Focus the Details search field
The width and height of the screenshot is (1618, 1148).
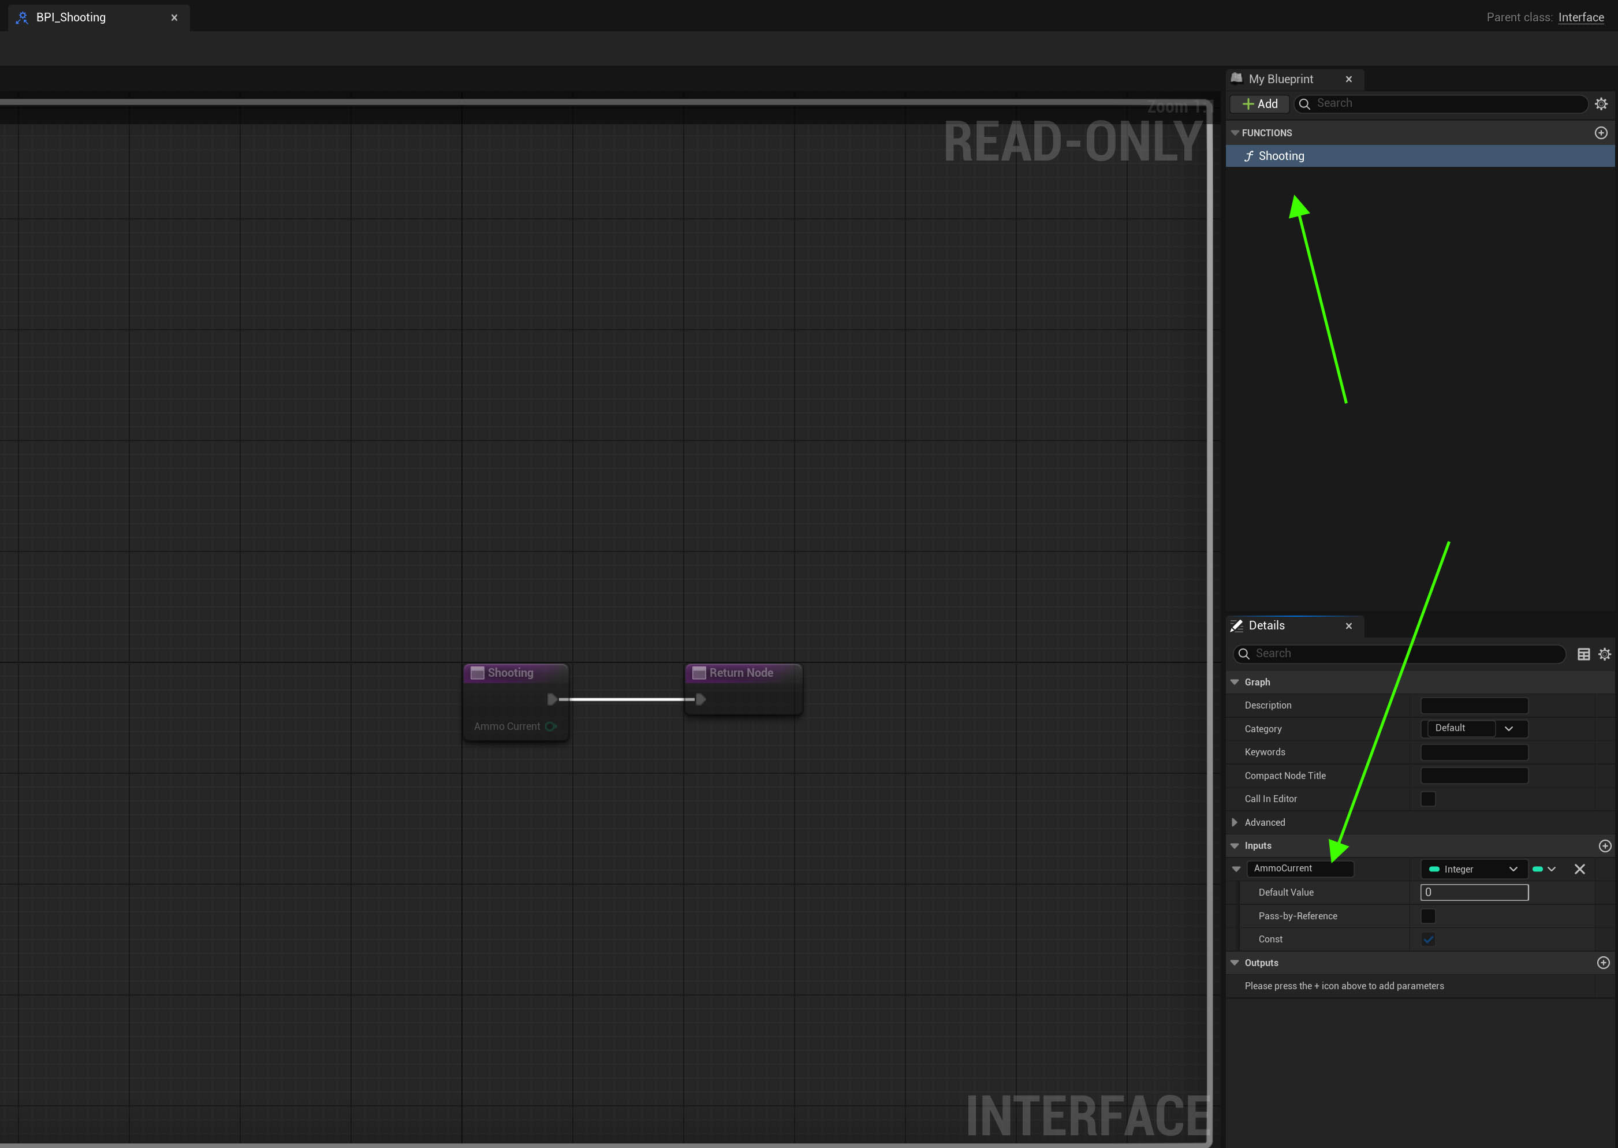point(1399,654)
